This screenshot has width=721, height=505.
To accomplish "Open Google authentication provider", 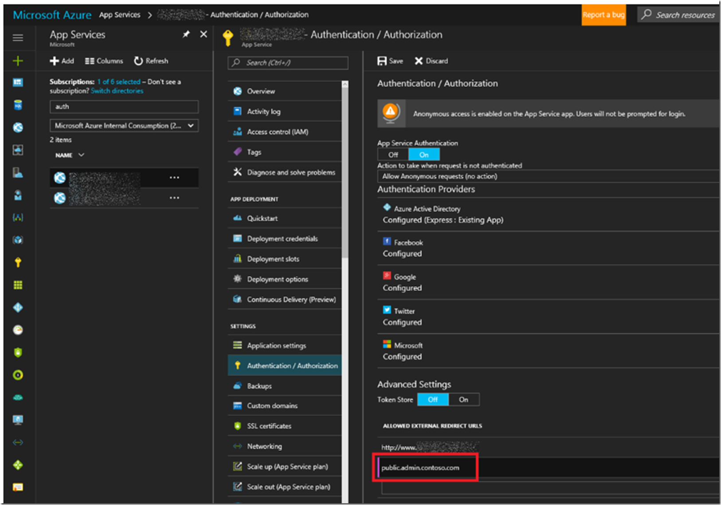I will [548, 282].
